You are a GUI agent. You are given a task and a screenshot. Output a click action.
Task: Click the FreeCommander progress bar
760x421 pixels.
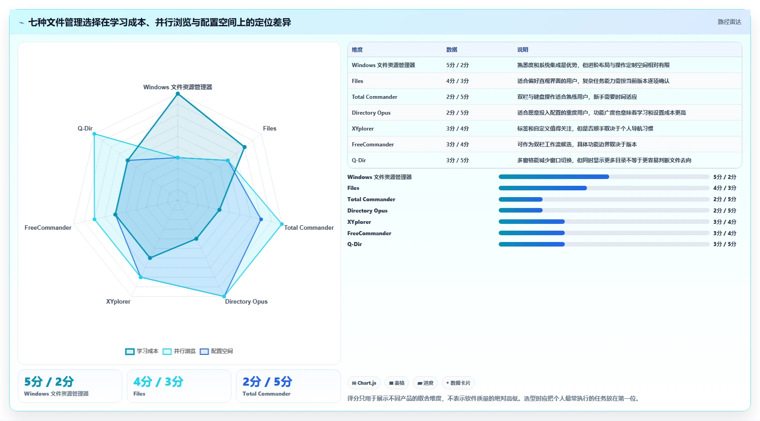(604, 233)
